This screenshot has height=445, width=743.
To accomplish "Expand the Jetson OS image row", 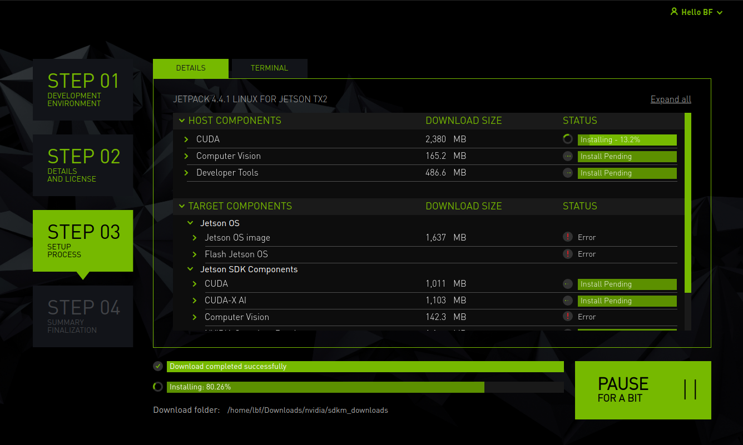I will click(x=195, y=238).
